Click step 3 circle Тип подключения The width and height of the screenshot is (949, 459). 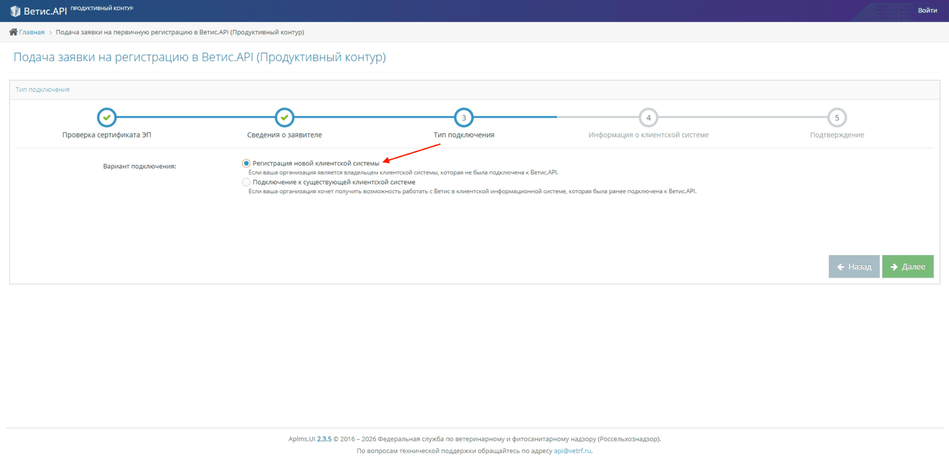pos(464,118)
